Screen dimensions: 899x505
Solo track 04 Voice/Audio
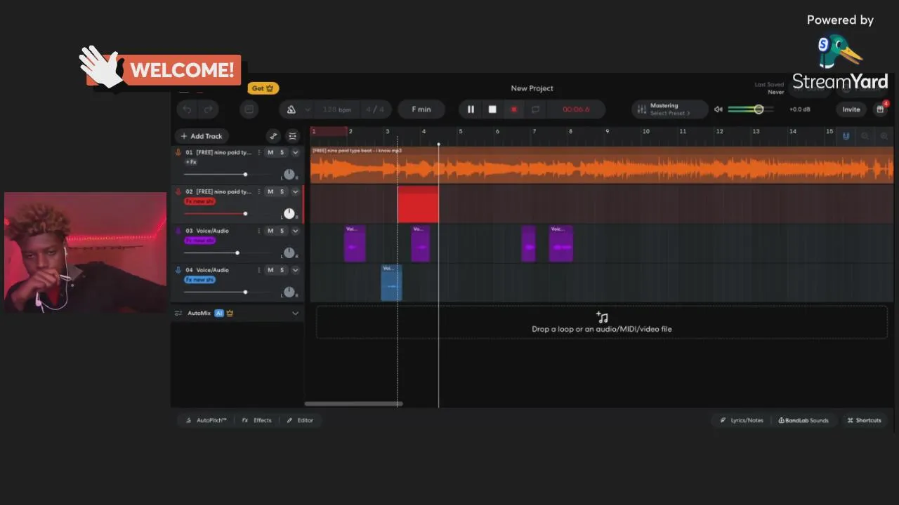pos(282,270)
